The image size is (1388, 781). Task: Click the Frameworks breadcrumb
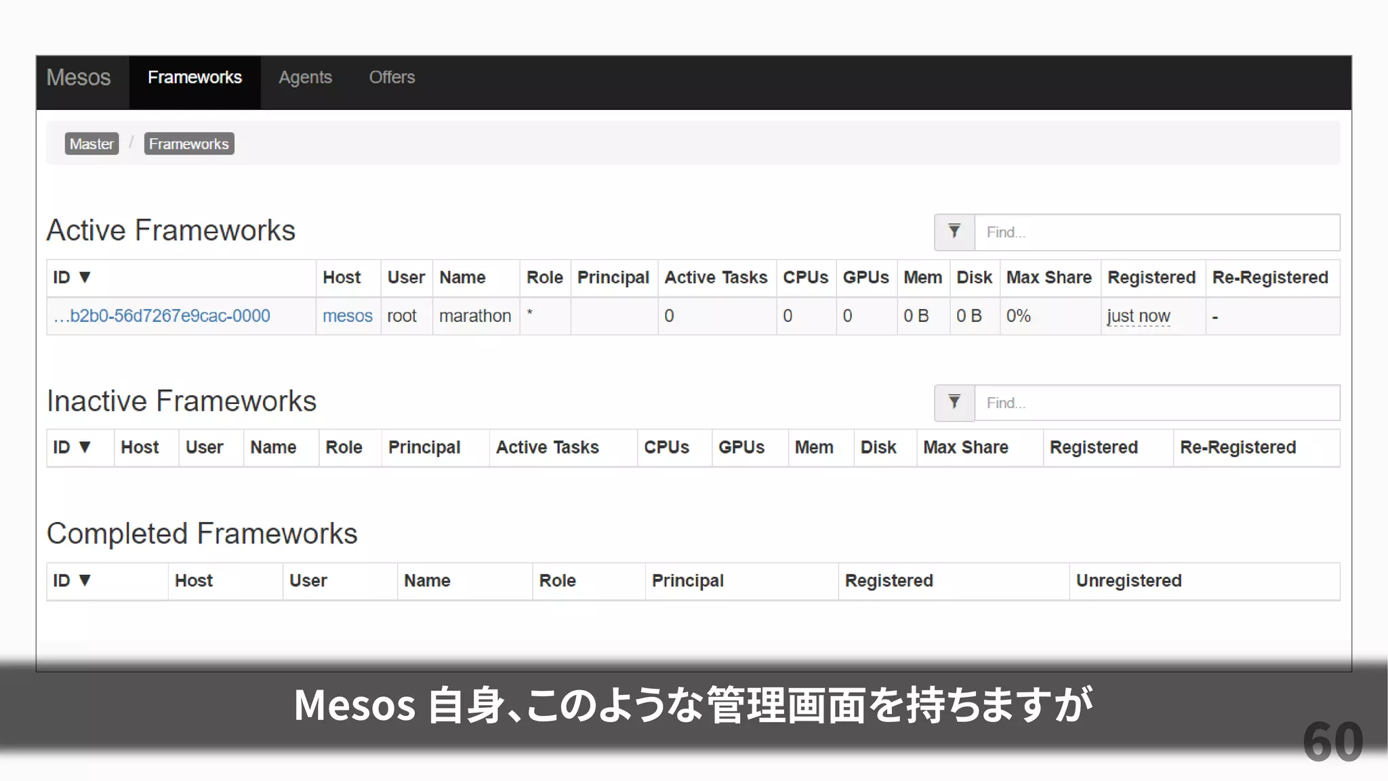[188, 144]
